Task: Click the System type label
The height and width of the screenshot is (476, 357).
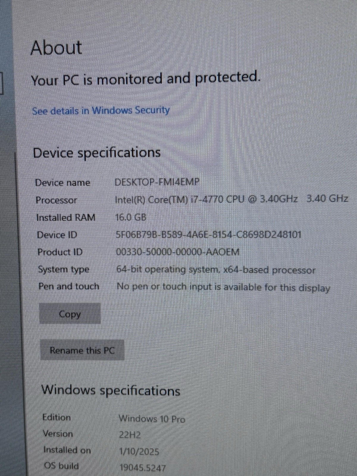Action: click(64, 270)
